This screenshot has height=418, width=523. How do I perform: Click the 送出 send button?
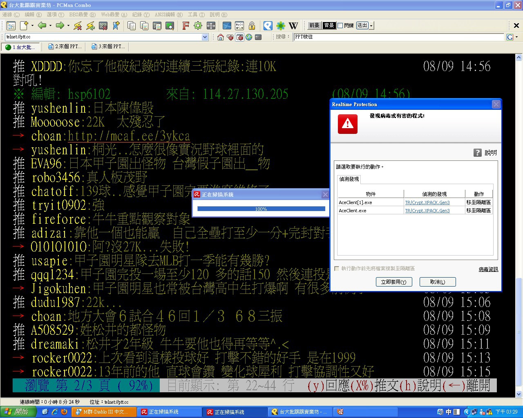click(362, 26)
